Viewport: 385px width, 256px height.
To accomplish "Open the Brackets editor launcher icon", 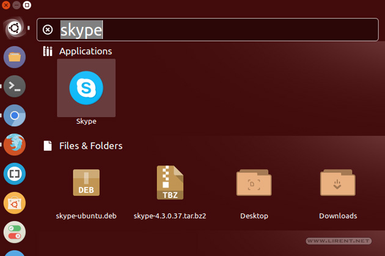I will tap(15, 174).
